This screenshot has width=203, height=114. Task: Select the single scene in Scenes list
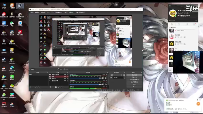coord(39,75)
